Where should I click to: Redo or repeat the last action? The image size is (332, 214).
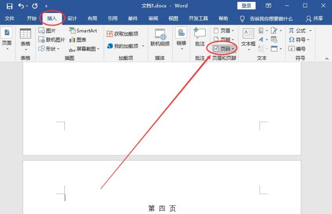coord(35,6)
